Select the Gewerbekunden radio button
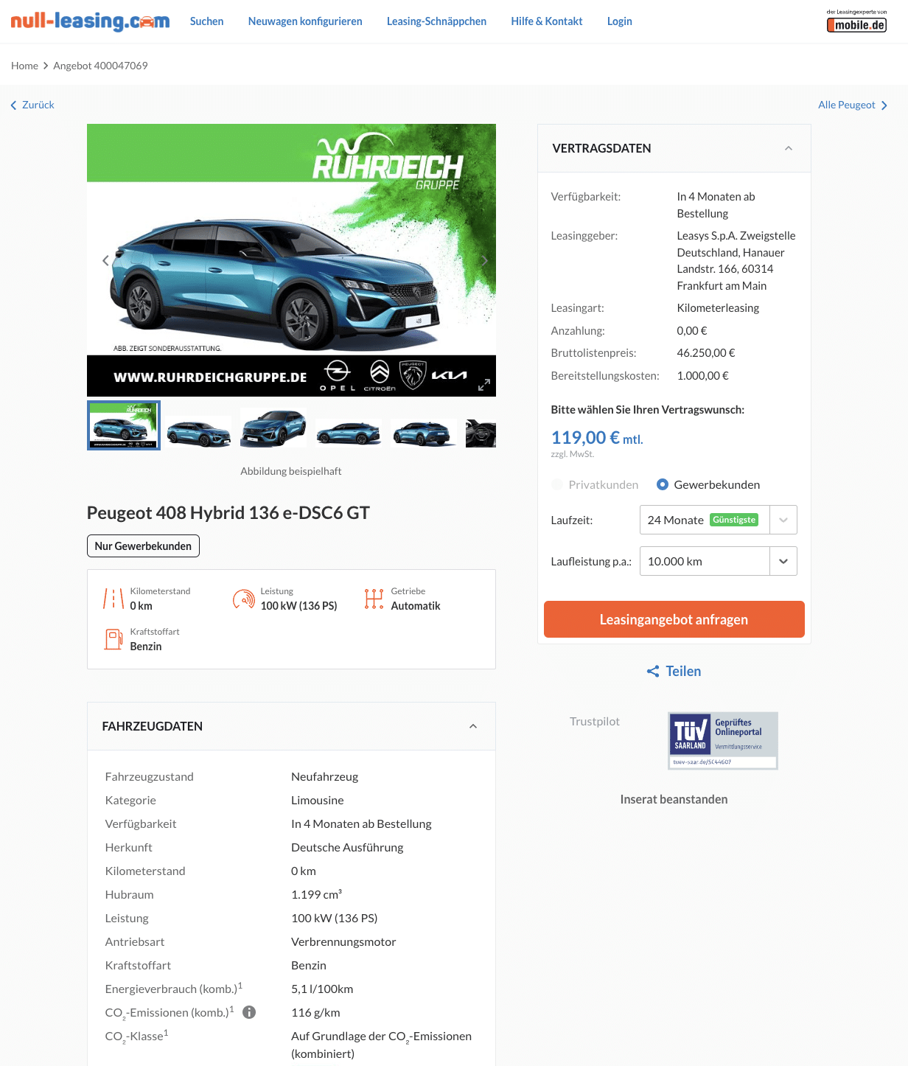Image resolution: width=908 pixels, height=1066 pixels. tap(663, 484)
